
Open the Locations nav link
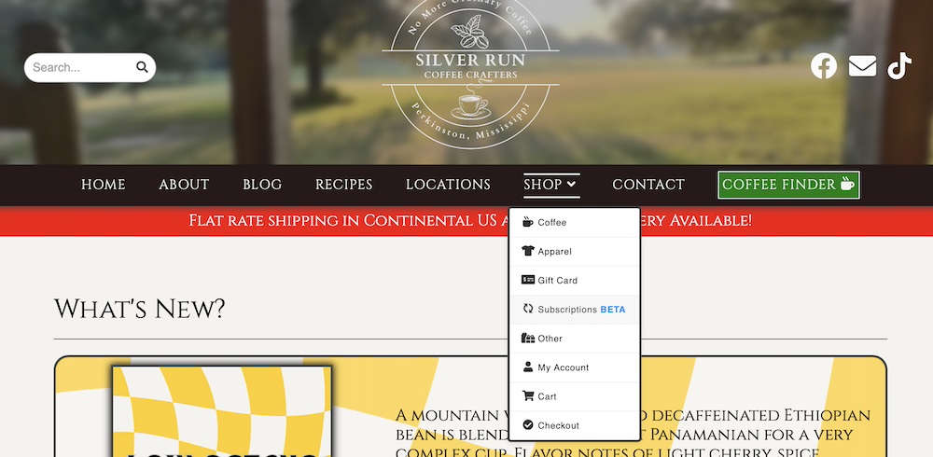(x=448, y=185)
